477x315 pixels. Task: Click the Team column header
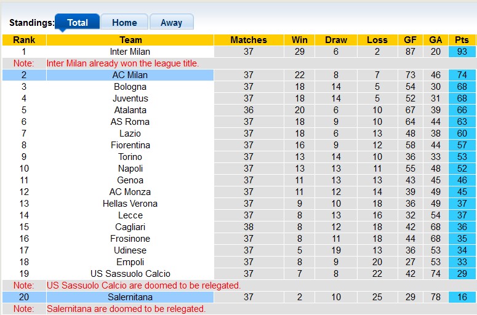click(x=130, y=40)
